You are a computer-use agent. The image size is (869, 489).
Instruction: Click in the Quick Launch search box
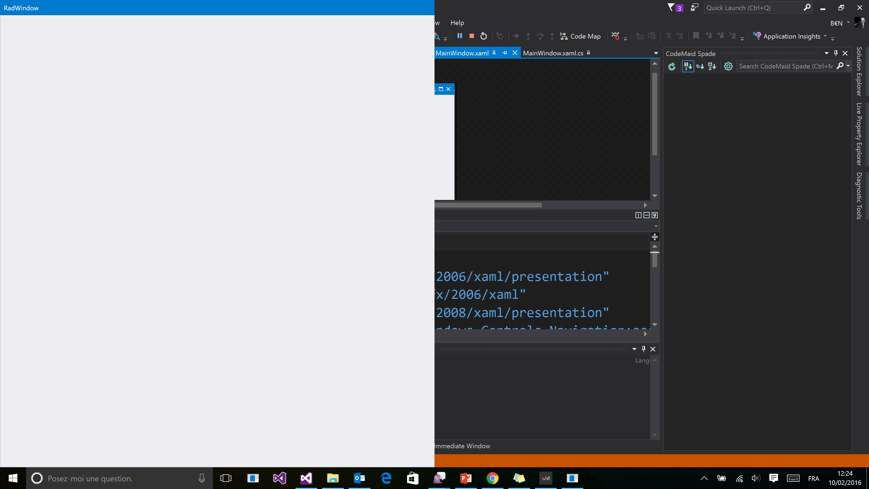click(x=752, y=8)
